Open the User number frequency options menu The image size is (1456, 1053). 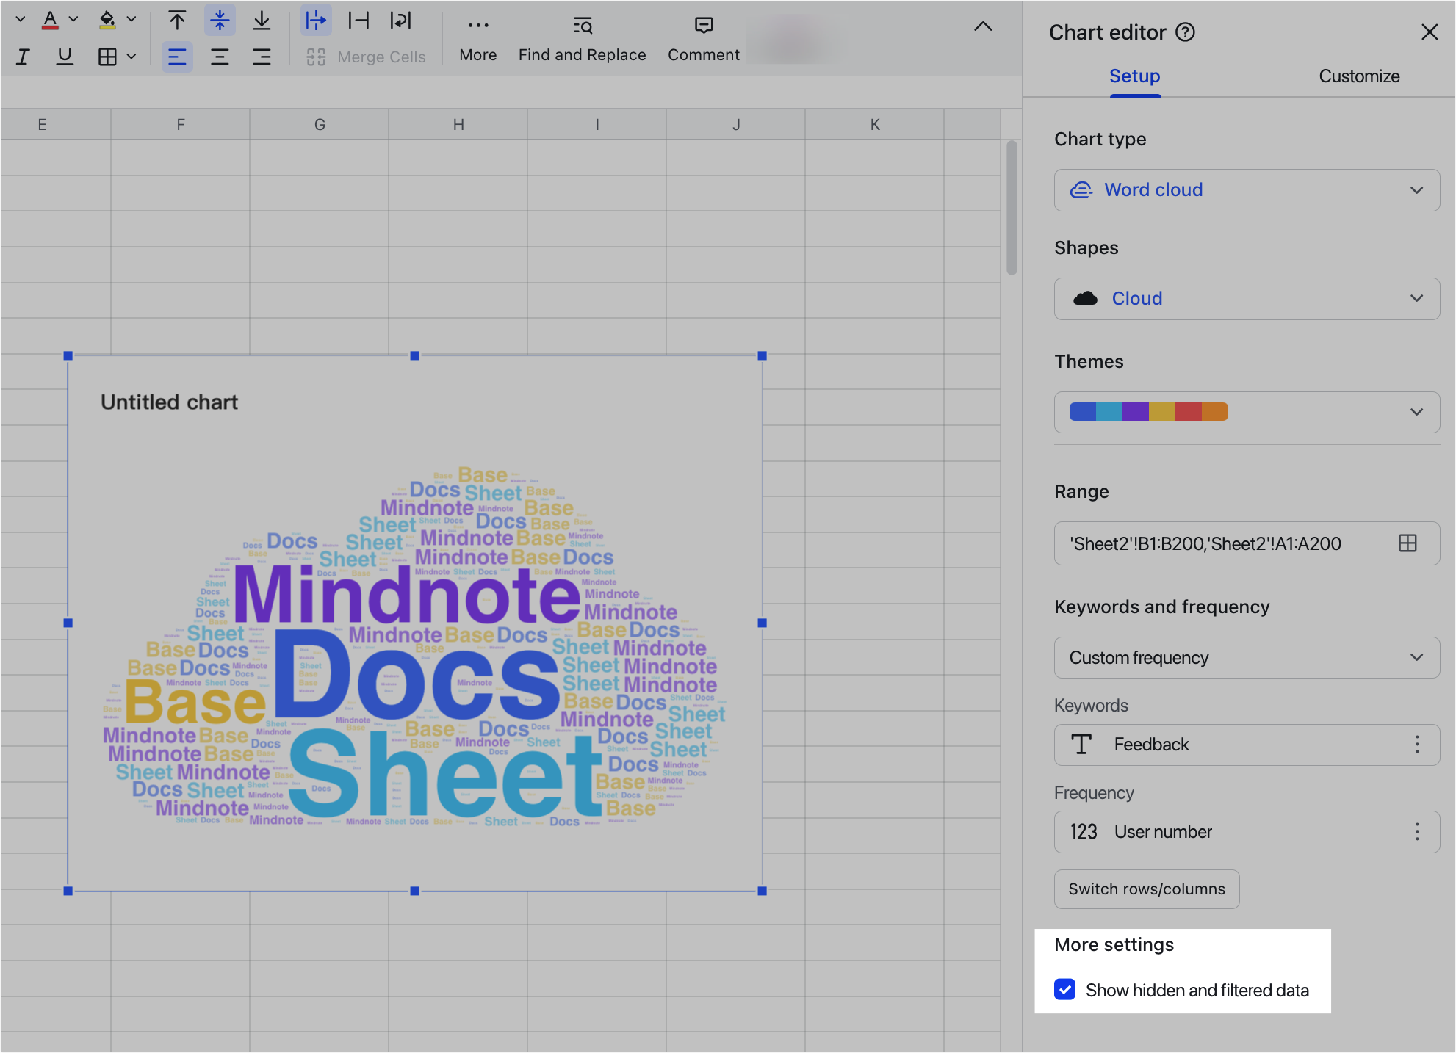coord(1417,832)
